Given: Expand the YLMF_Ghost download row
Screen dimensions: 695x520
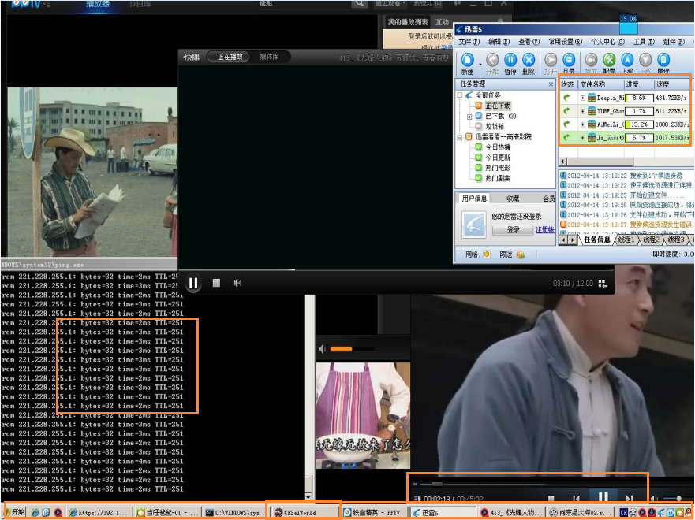Looking at the screenshot, I should pyautogui.click(x=582, y=111).
